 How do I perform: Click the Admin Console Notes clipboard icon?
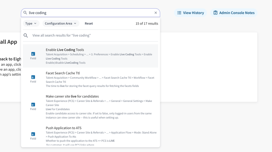(215, 13)
